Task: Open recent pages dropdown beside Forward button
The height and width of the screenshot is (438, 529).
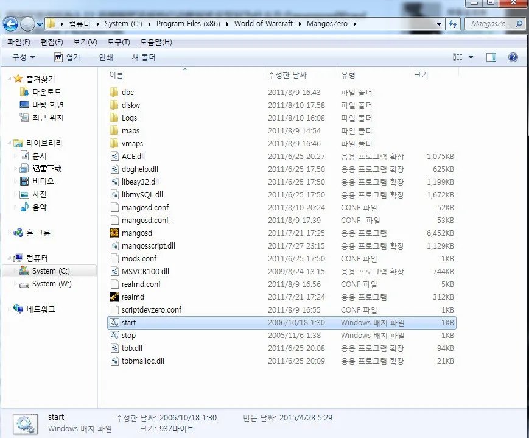Action: click(x=40, y=24)
